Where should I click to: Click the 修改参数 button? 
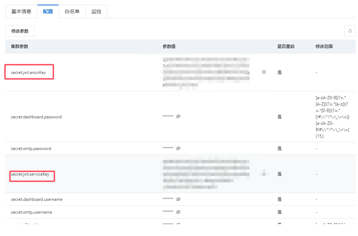pos(20,31)
